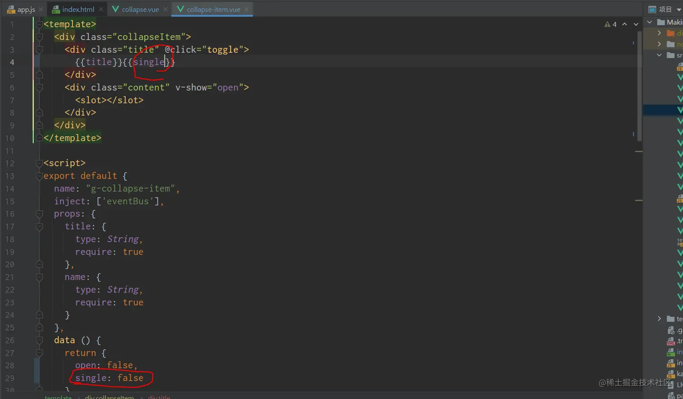Expand the 'te' folder in project tree
The height and width of the screenshot is (399, 683).
[659, 319]
